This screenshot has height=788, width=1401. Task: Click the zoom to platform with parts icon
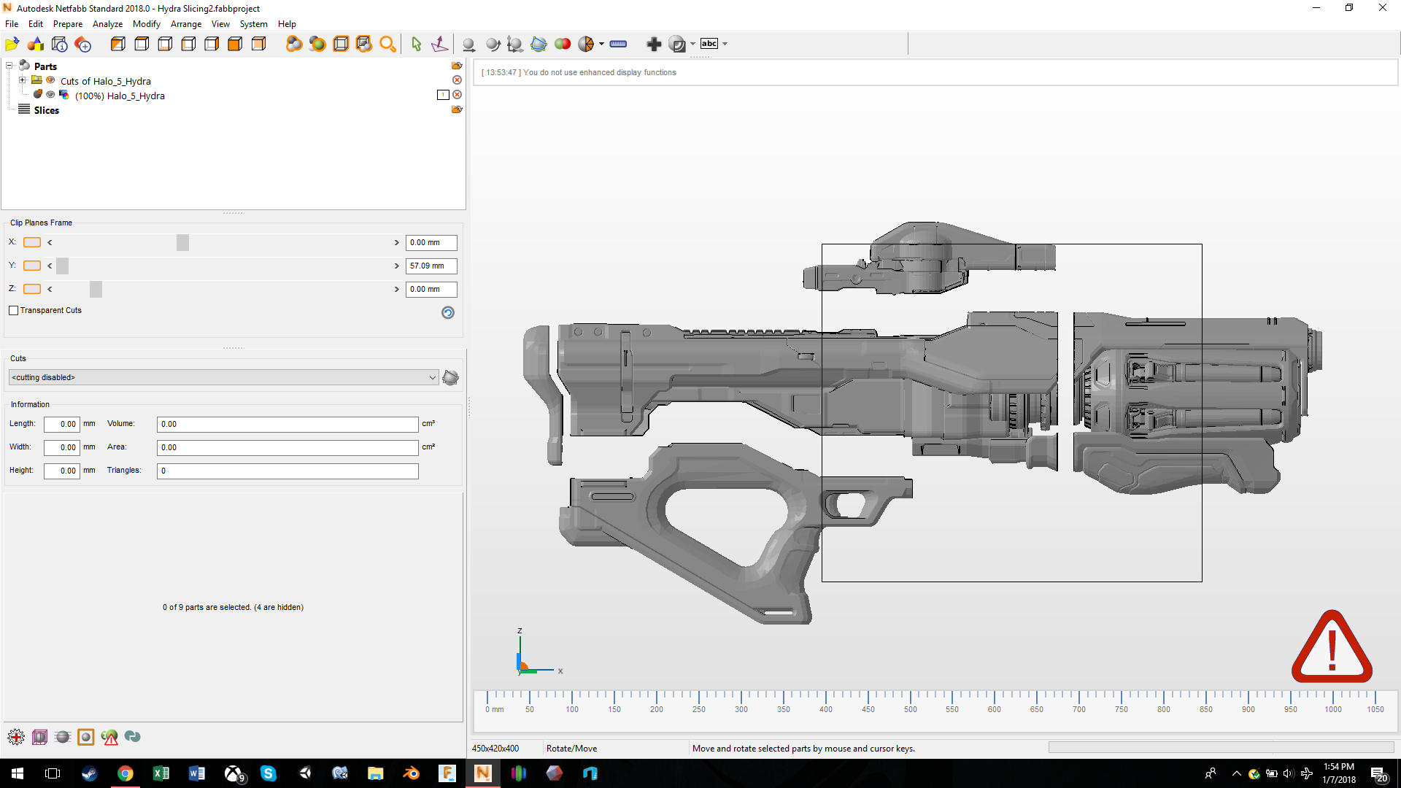click(x=364, y=45)
